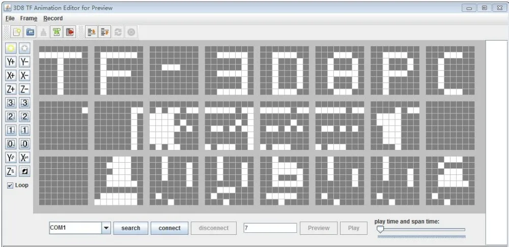The height and width of the screenshot is (247, 509).
Task: Click the red arrow exit toolbar icon
Action: point(69,32)
